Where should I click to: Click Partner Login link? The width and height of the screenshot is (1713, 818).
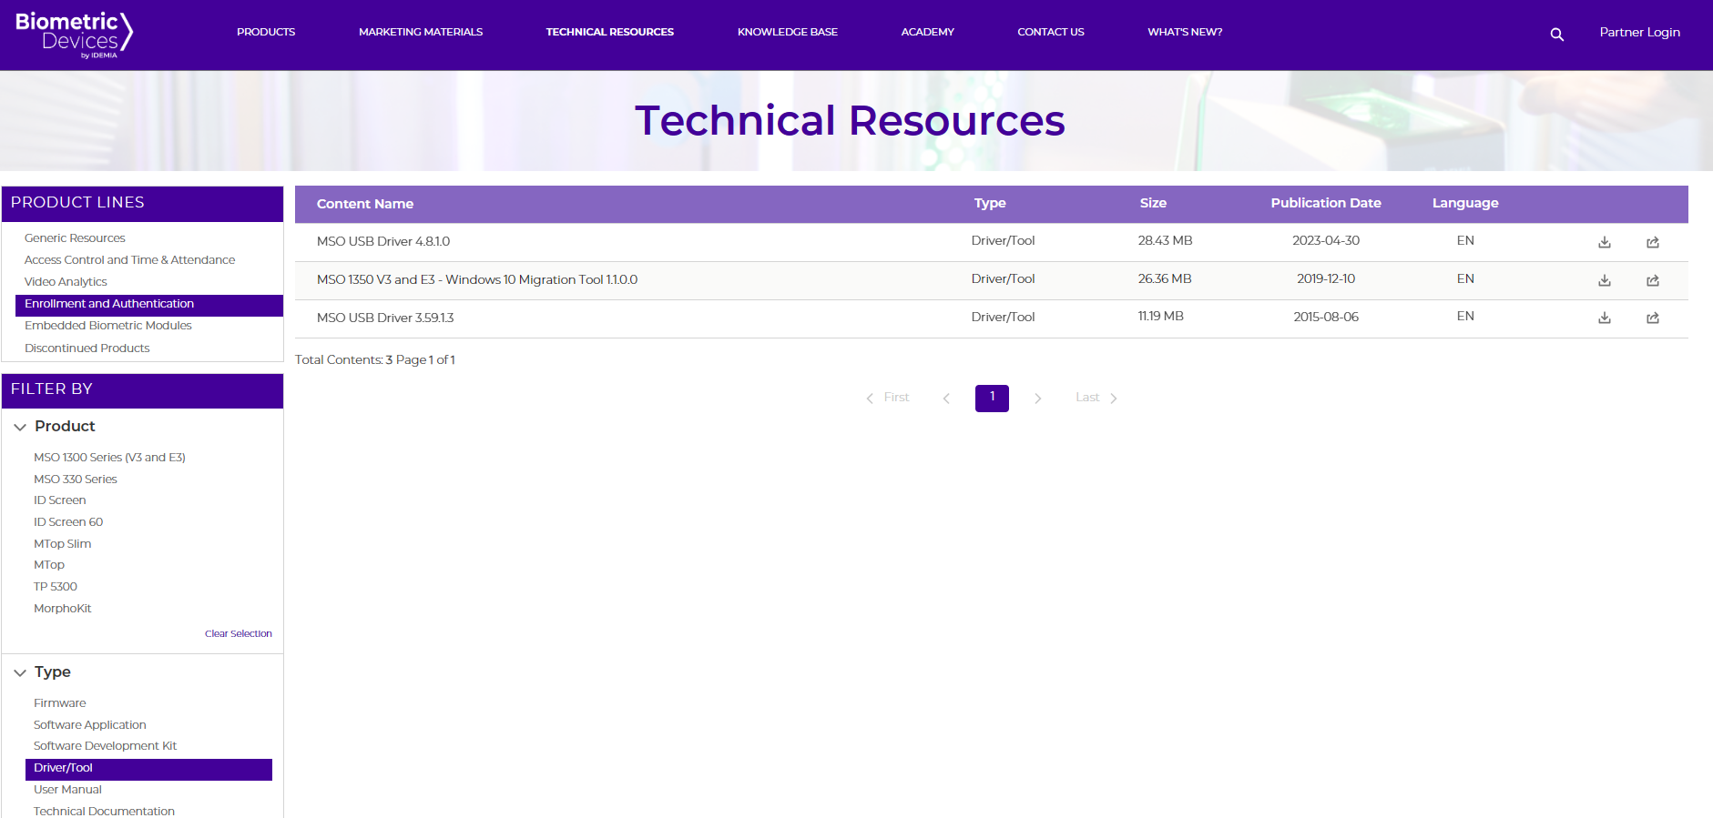pos(1639,33)
